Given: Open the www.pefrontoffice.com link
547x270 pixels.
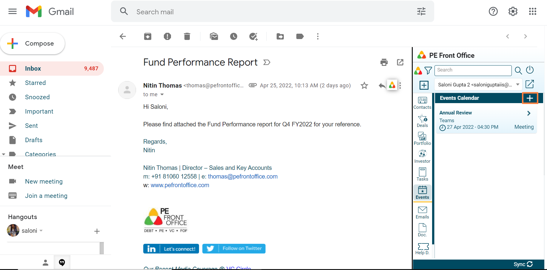Looking at the screenshot, I should tap(180, 185).
